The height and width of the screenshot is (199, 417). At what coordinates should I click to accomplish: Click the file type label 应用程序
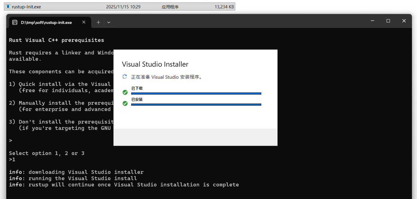pyautogui.click(x=170, y=7)
